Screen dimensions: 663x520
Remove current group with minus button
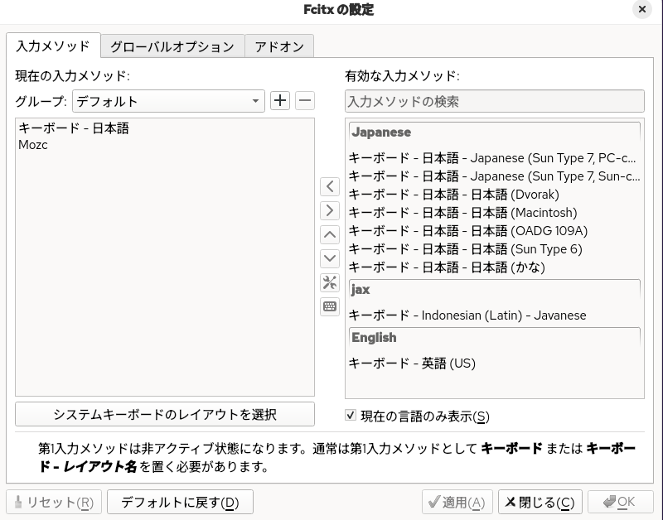(x=303, y=101)
